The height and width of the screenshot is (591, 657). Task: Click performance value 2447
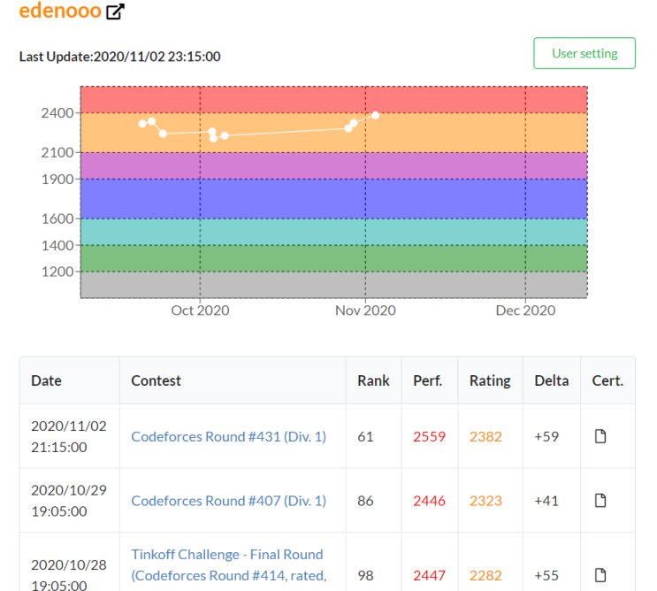click(429, 575)
